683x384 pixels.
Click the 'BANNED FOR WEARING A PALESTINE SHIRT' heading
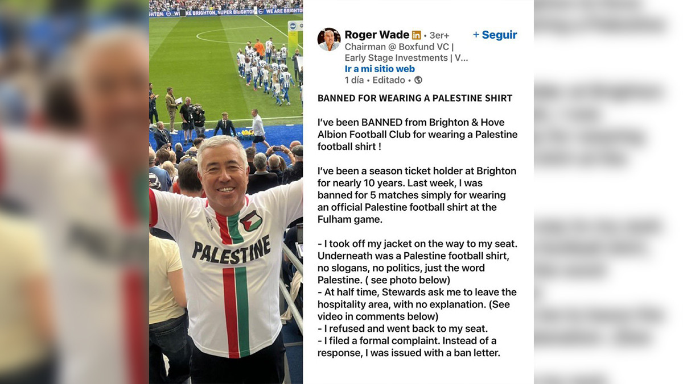click(415, 98)
